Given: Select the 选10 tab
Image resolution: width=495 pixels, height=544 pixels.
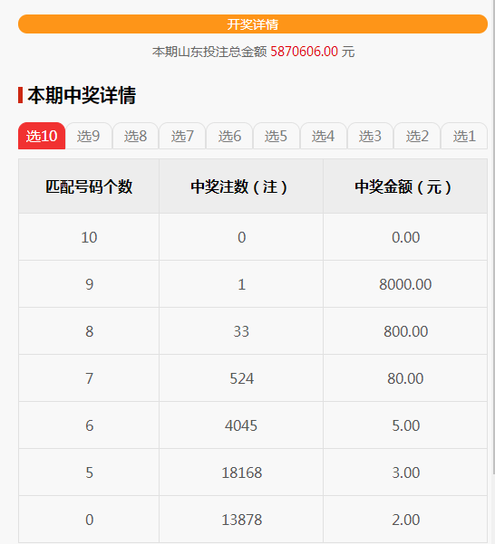Looking at the screenshot, I should coord(42,136).
